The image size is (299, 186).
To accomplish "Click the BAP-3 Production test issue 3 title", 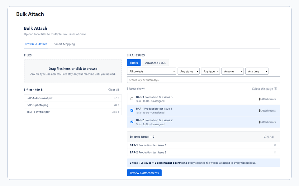I will 154,97.
